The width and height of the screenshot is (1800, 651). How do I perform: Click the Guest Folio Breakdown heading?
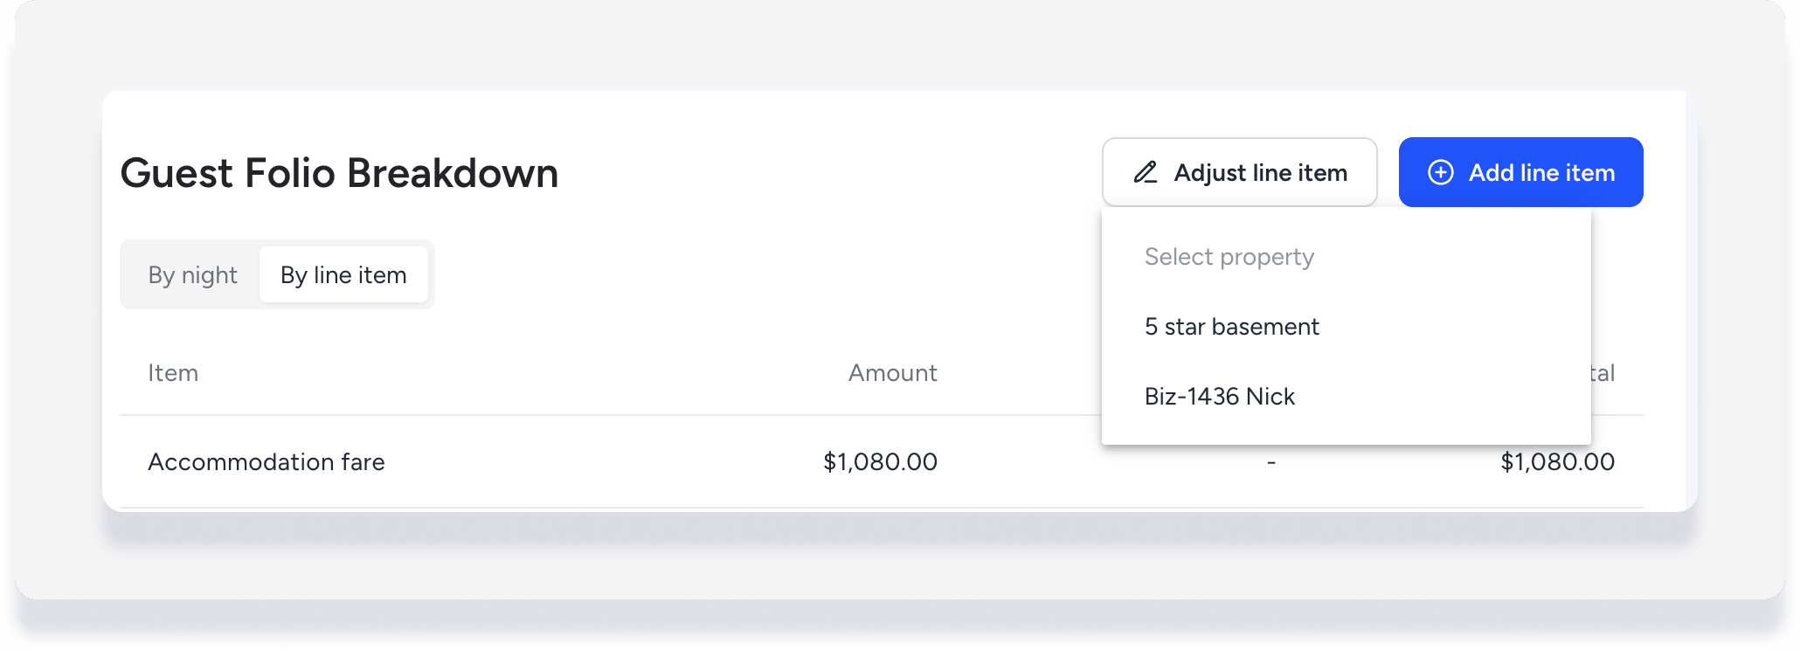pyautogui.click(x=339, y=173)
